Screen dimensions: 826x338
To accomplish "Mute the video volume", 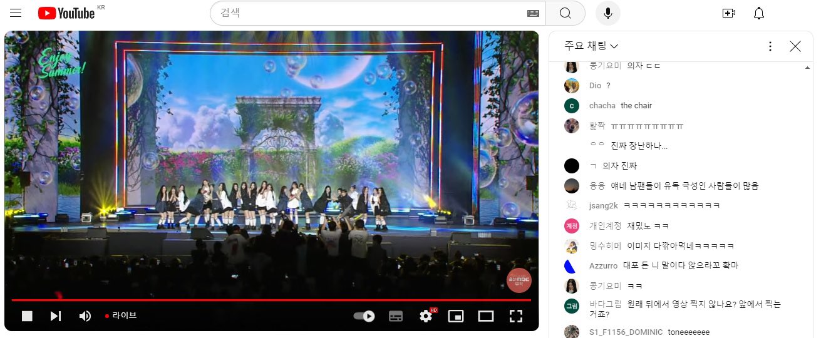I will (x=85, y=316).
